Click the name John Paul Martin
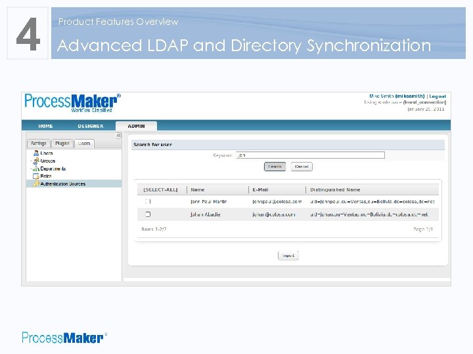Viewport: 473px width, 354px height. point(209,202)
